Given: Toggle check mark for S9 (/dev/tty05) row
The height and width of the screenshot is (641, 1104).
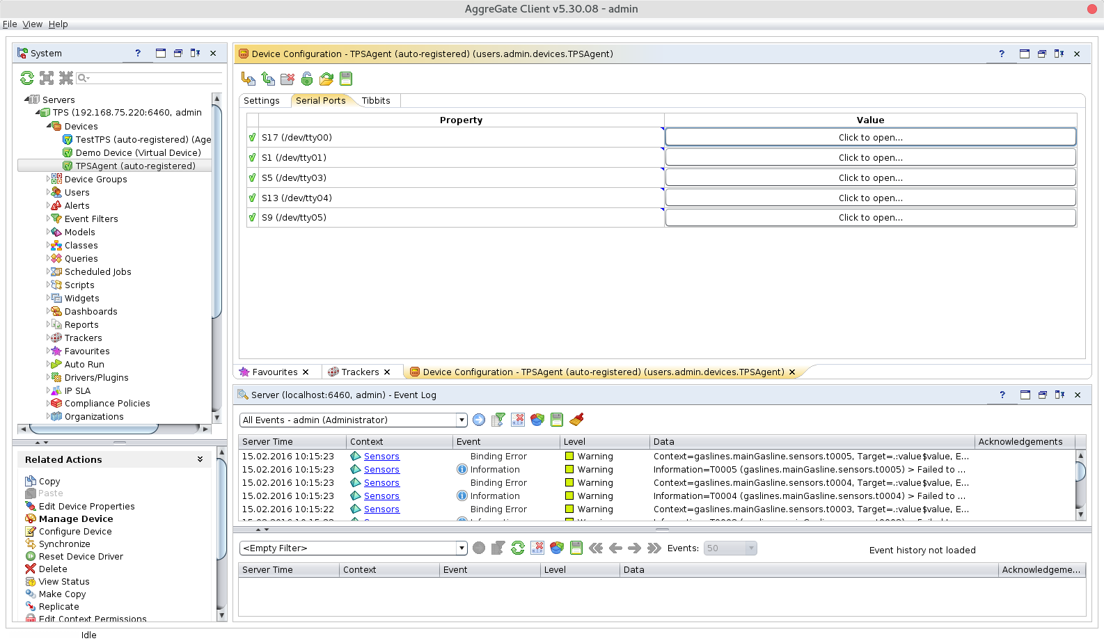Looking at the screenshot, I should (252, 217).
